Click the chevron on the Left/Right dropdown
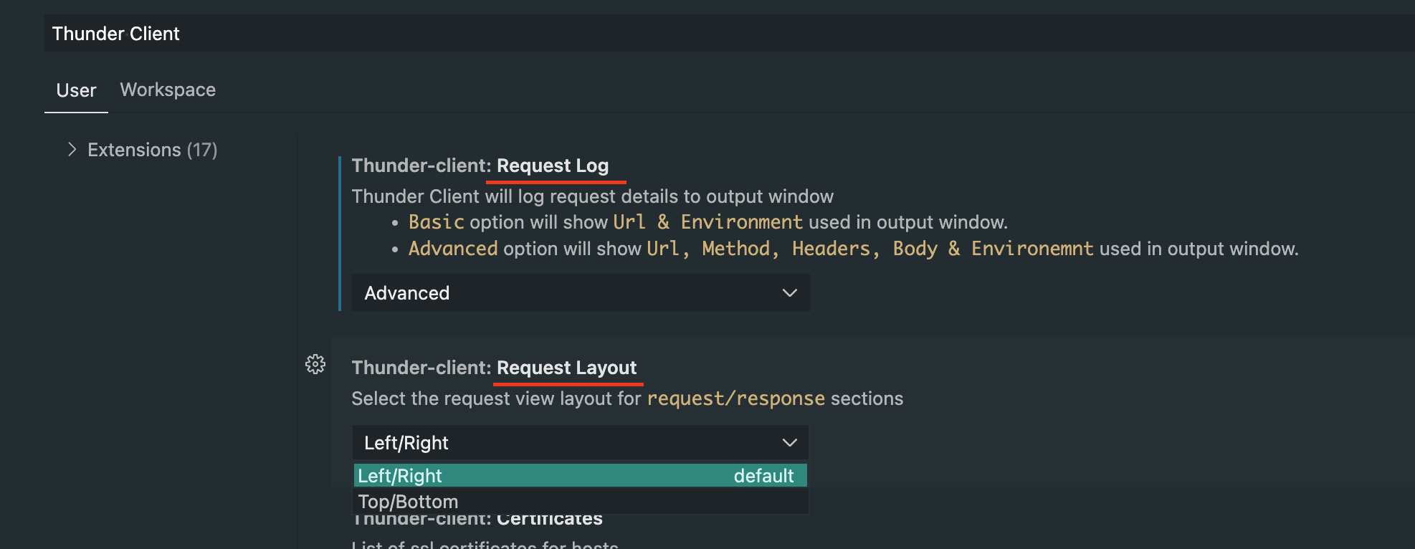The image size is (1415, 549). click(789, 442)
